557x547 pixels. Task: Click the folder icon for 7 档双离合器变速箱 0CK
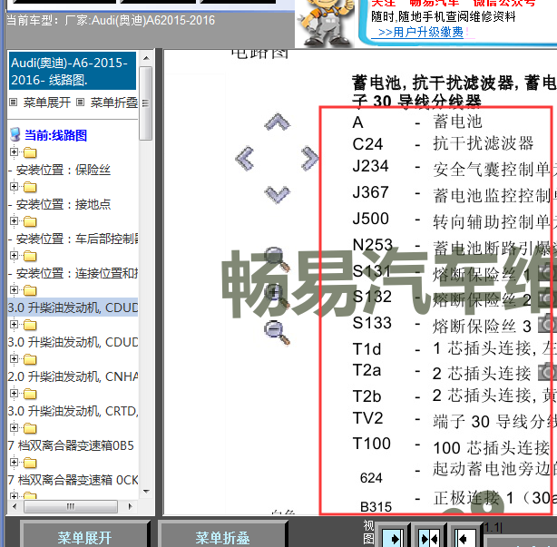tap(30, 464)
